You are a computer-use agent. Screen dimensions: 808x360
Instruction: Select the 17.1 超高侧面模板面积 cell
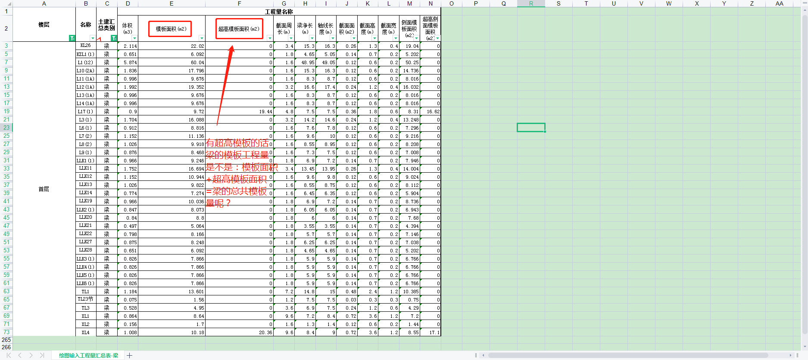[431, 332]
